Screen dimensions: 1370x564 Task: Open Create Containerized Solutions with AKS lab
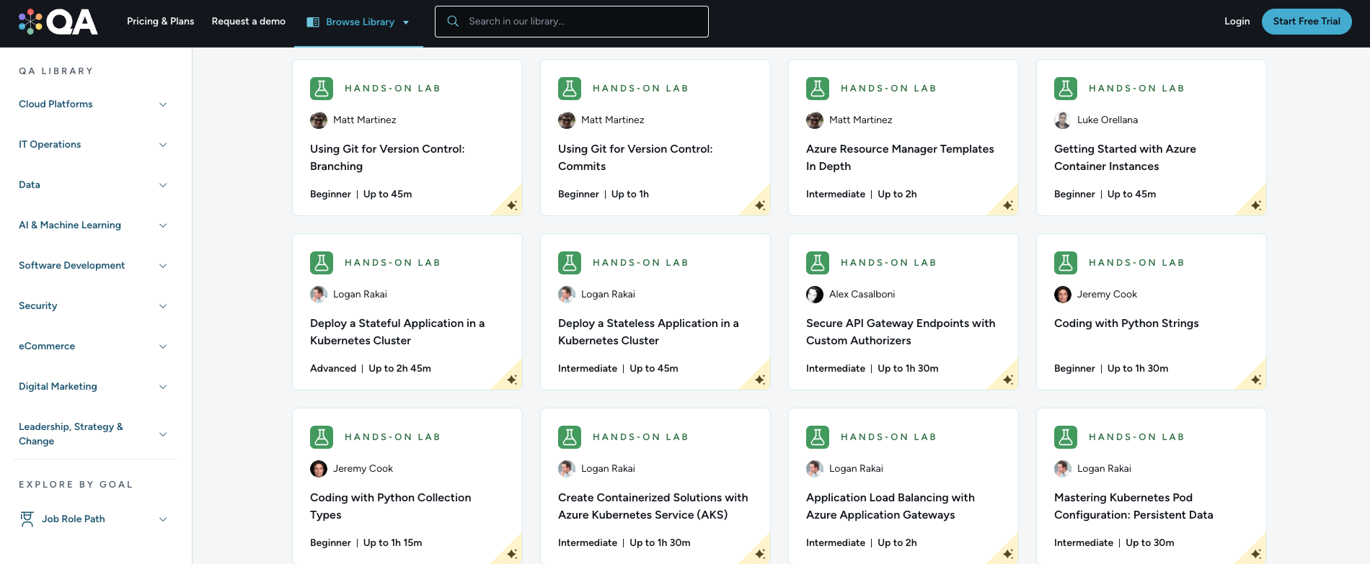653,506
